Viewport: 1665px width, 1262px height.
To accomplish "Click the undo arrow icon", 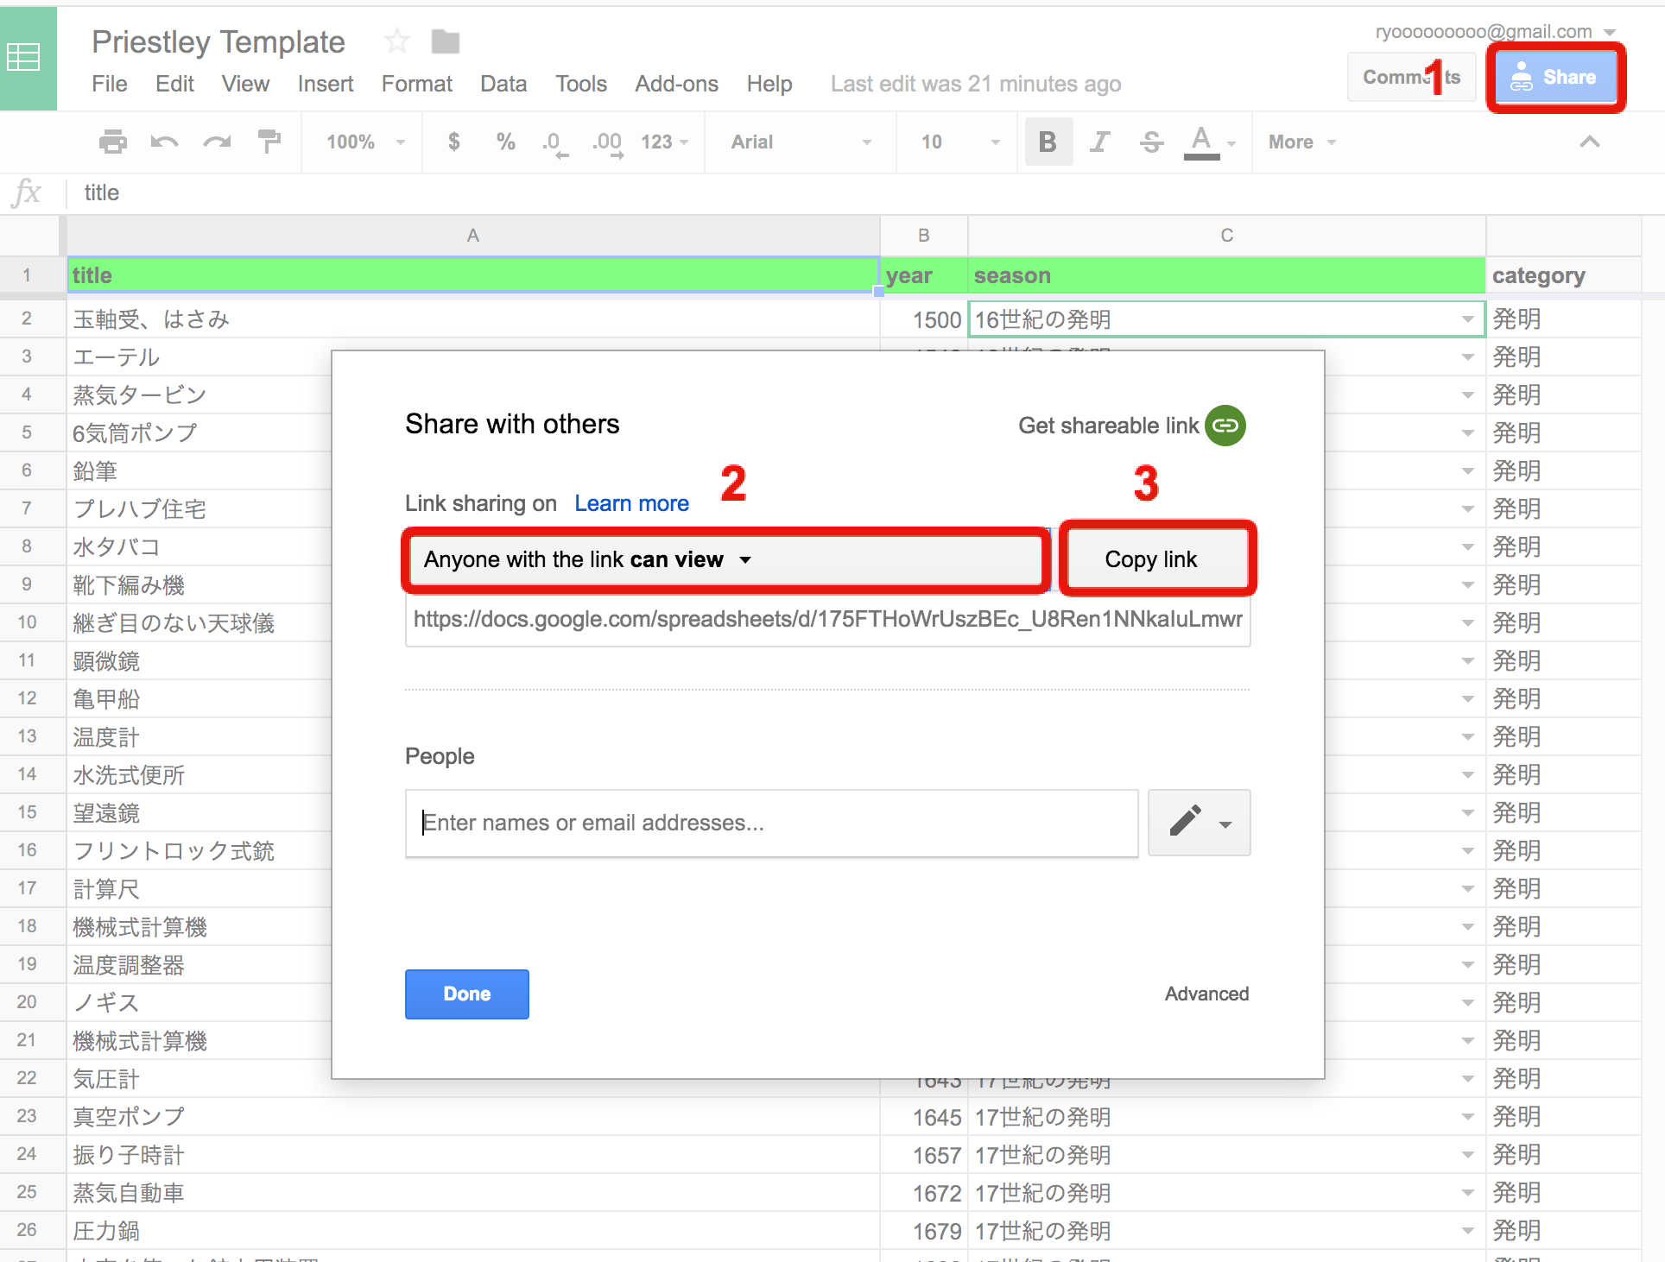I will click(164, 142).
